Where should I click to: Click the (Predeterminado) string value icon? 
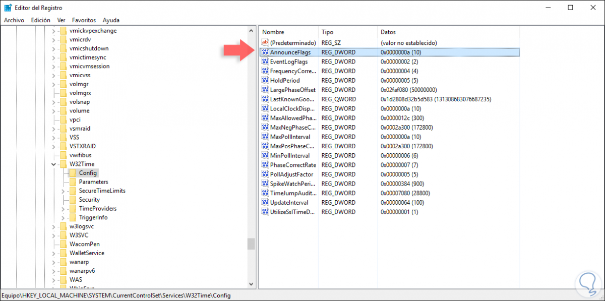pos(265,43)
